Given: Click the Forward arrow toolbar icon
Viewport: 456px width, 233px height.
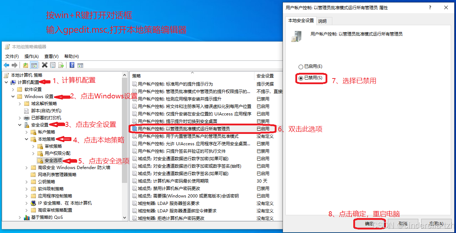Looking at the screenshot, I should tap(15, 65).
